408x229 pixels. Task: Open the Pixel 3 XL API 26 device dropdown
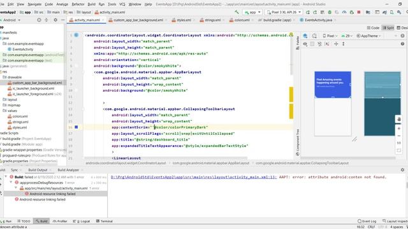point(284,12)
